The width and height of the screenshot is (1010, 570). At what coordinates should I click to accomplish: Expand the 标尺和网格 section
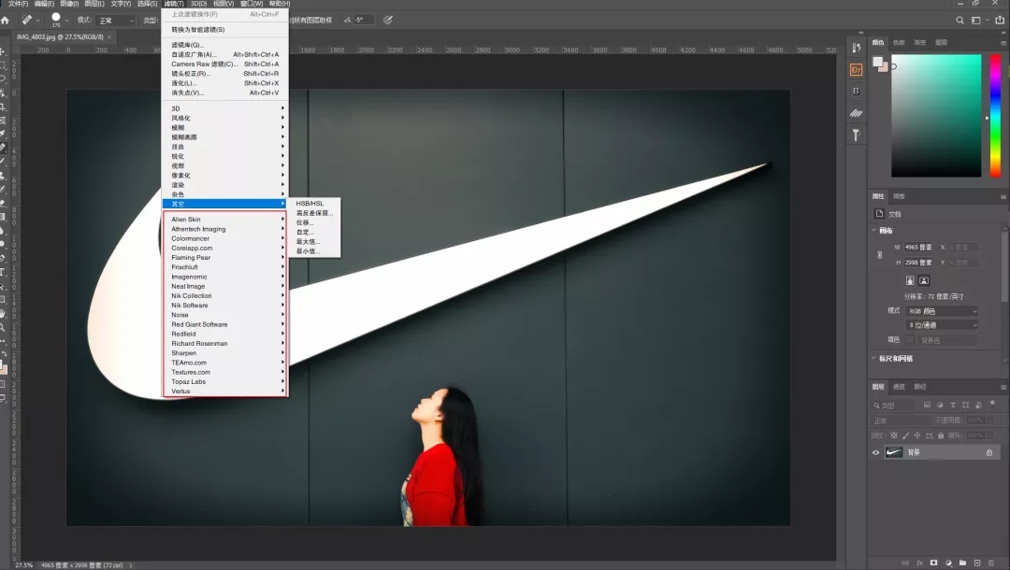874,358
